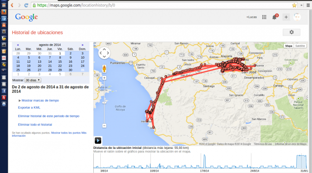Image resolution: width=312 pixels, height=173 pixels.
Task: Click the map zoom slider track
Action: (x=104, y=102)
